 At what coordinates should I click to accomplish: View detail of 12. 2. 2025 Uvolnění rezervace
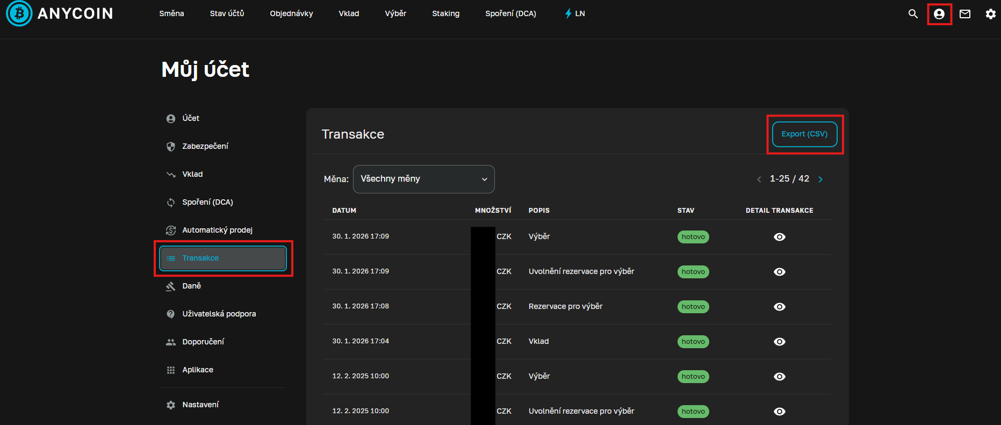(x=780, y=412)
